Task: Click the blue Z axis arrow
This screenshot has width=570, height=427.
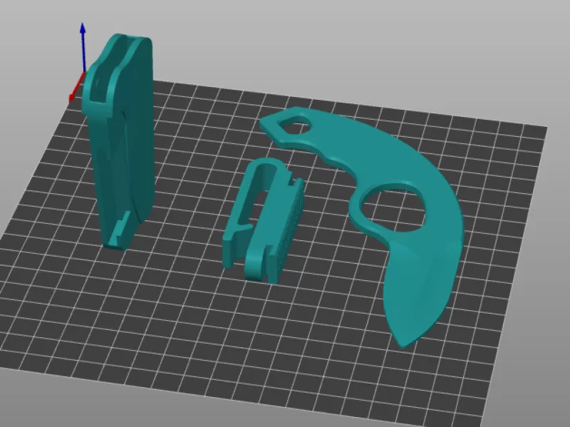Action: click(83, 46)
